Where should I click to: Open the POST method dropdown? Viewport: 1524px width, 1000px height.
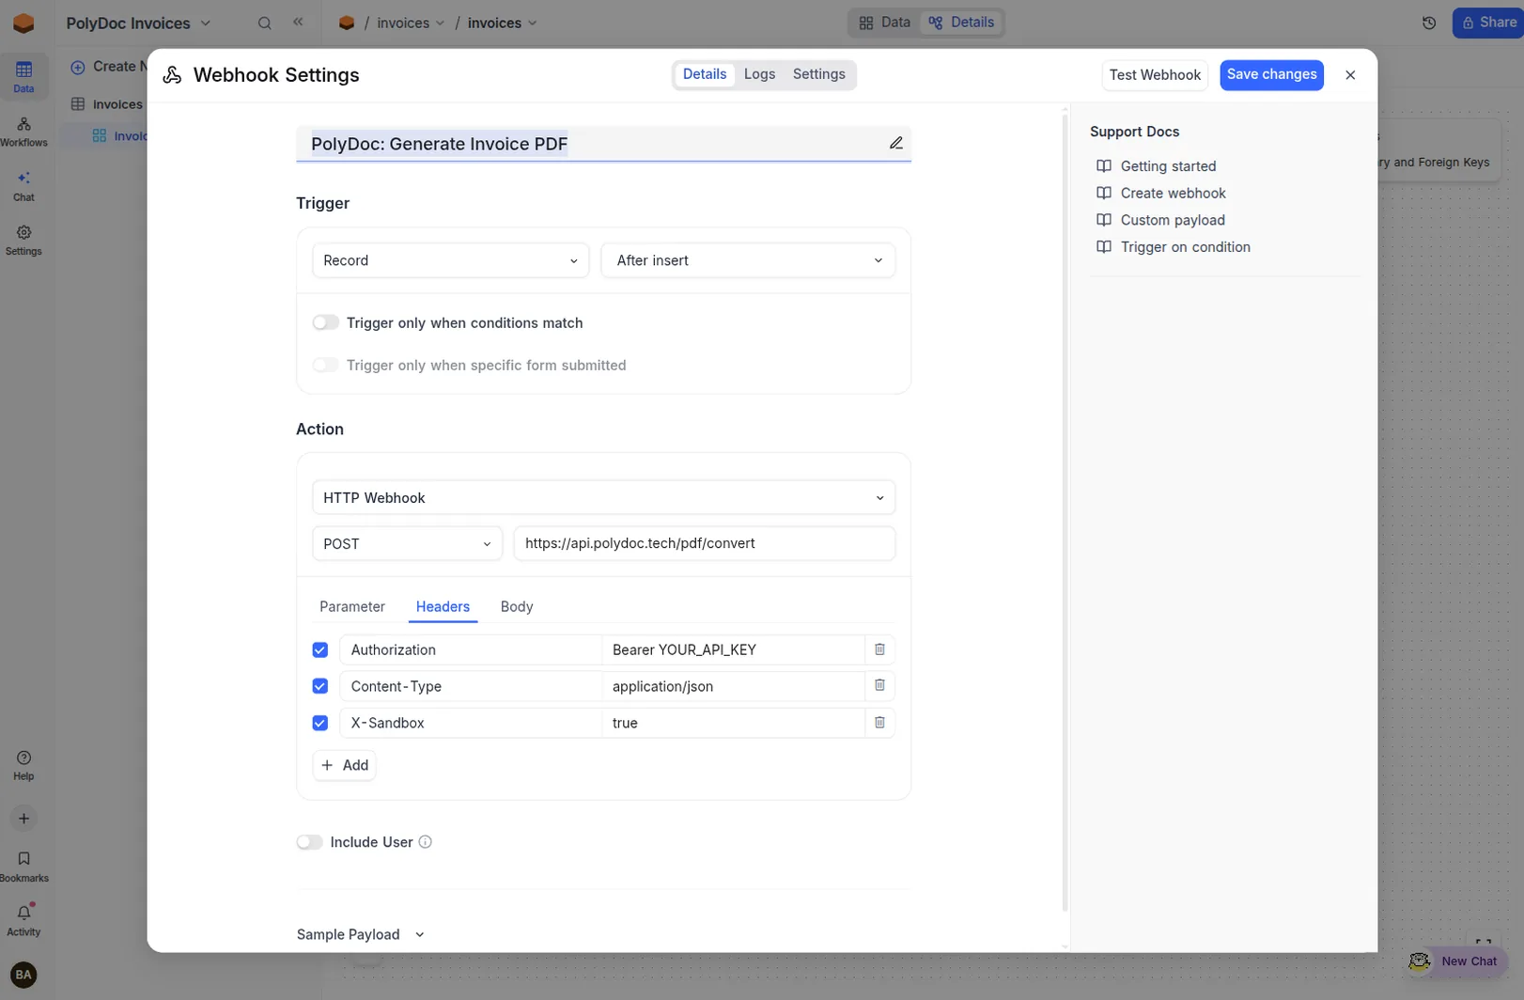pyautogui.click(x=407, y=543)
